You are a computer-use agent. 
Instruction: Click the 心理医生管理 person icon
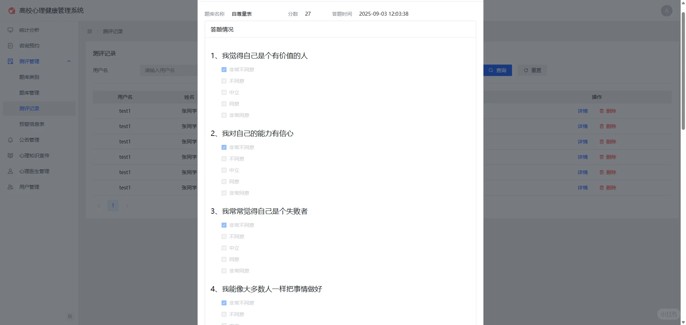(x=10, y=171)
